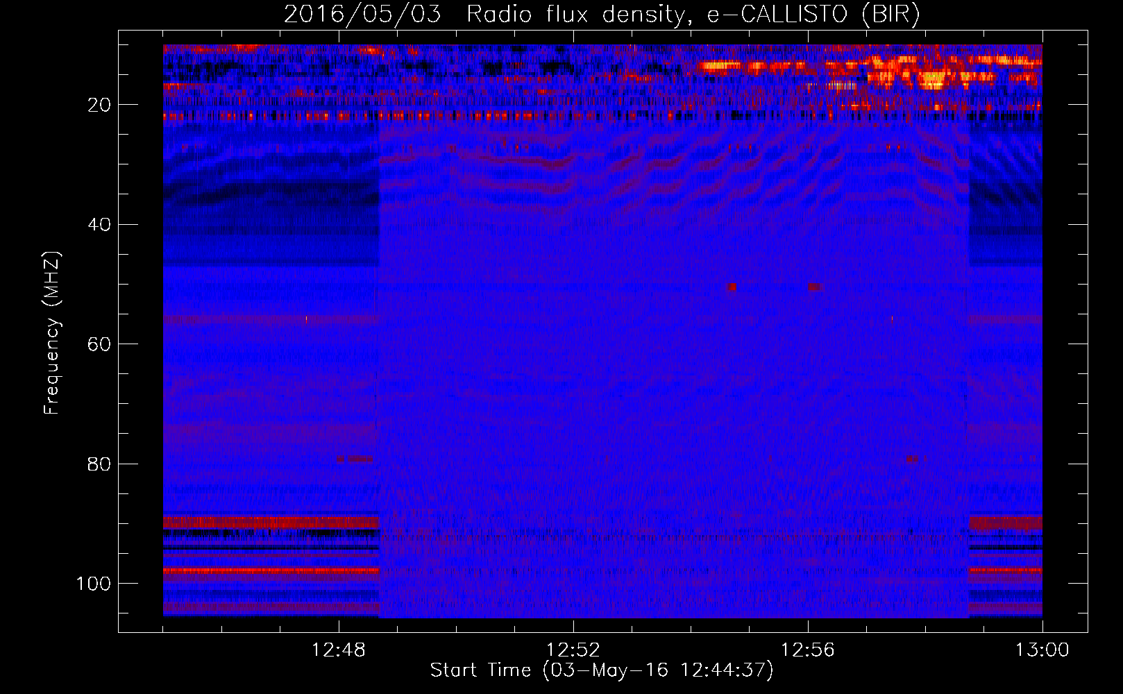Click the 12:48 time tick label
The width and height of the screenshot is (1123, 694).
point(339,650)
